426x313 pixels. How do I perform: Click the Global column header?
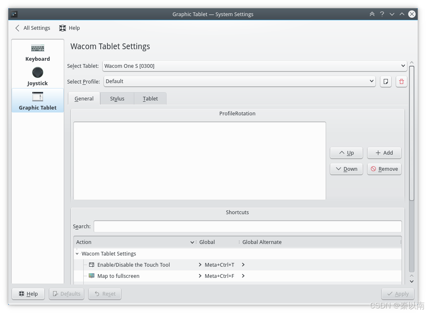pos(218,242)
